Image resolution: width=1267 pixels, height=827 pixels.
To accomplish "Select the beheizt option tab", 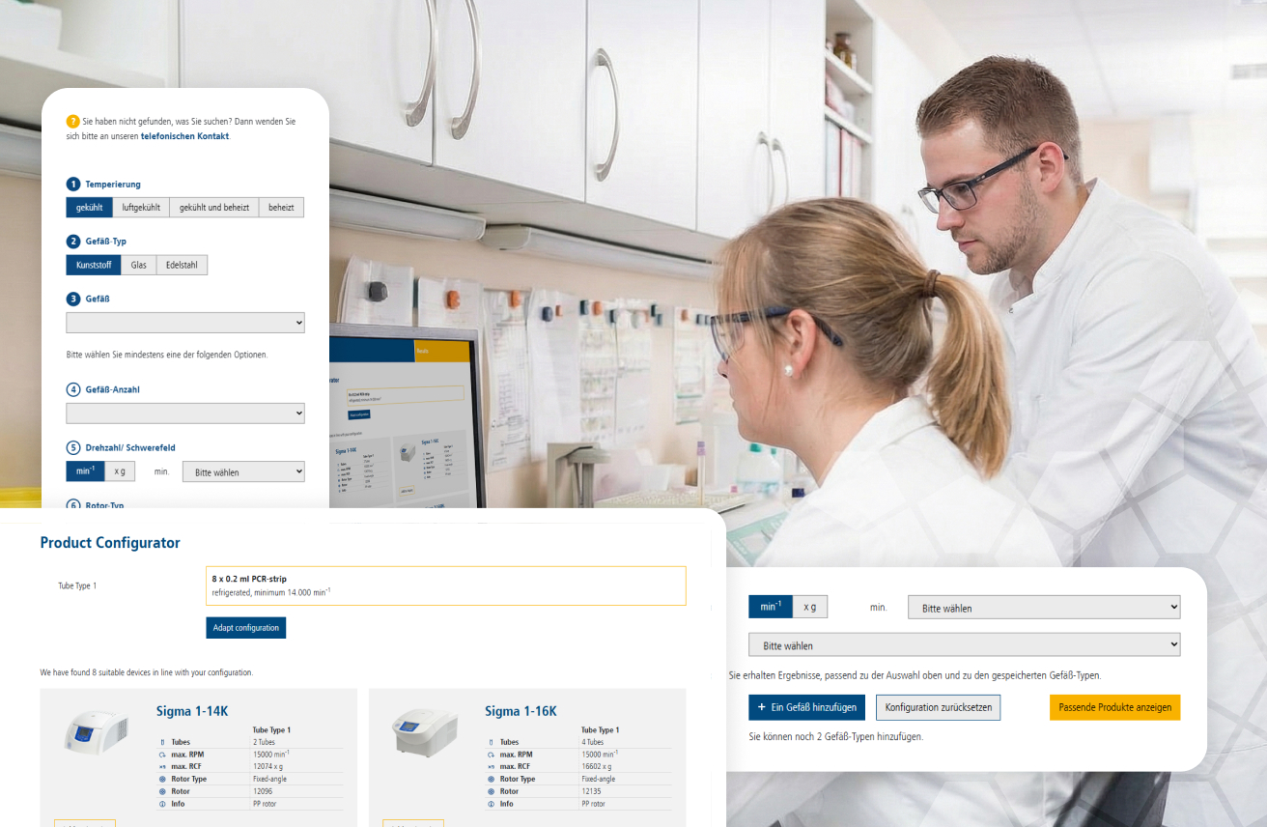I will click(x=280, y=207).
